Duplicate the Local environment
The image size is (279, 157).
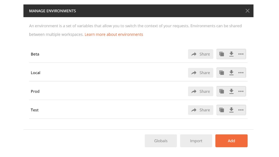click(222, 73)
